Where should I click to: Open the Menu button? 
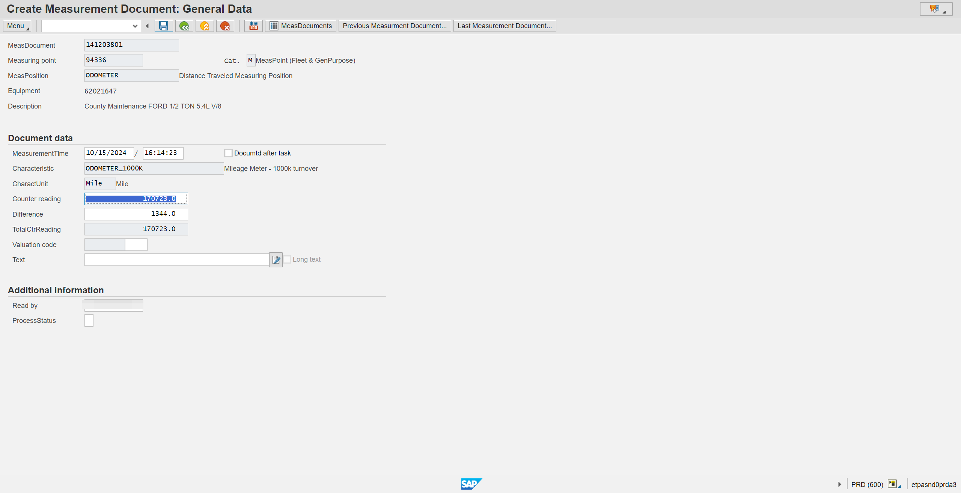tap(17, 26)
